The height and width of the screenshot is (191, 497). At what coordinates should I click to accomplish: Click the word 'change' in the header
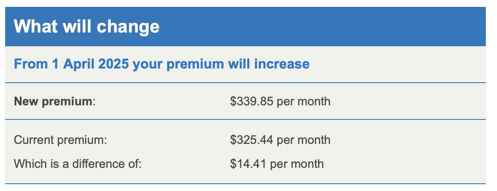(128, 27)
